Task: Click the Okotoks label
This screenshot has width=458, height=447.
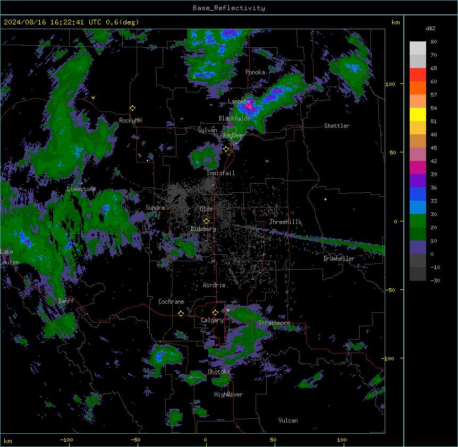Action: click(x=219, y=372)
